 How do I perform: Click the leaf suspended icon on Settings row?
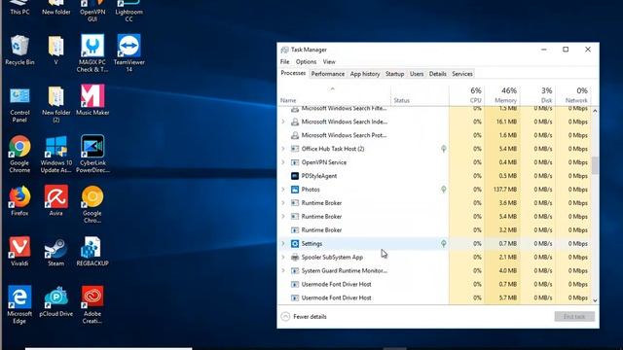click(x=444, y=243)
